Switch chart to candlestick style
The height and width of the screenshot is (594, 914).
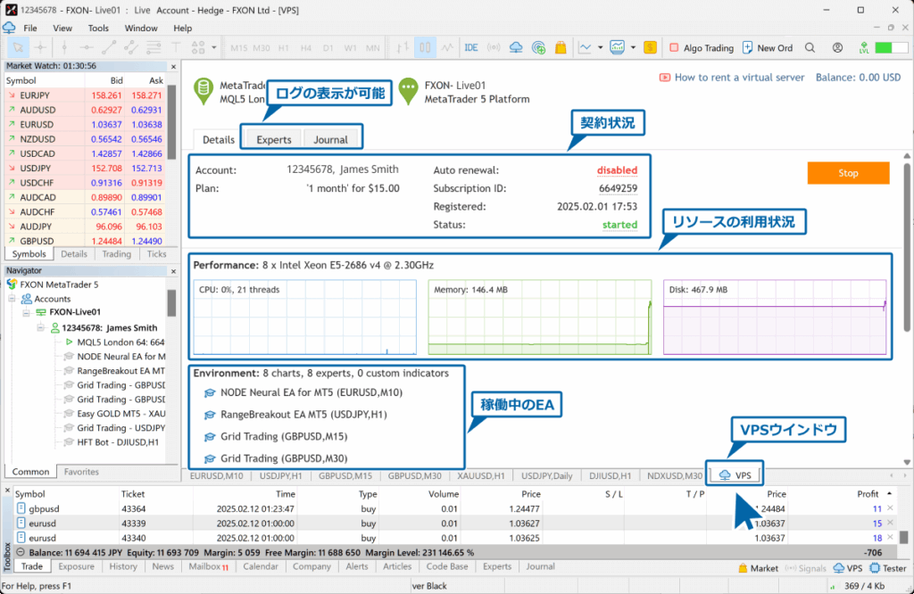pyautogui.click(x=425, y=48)
